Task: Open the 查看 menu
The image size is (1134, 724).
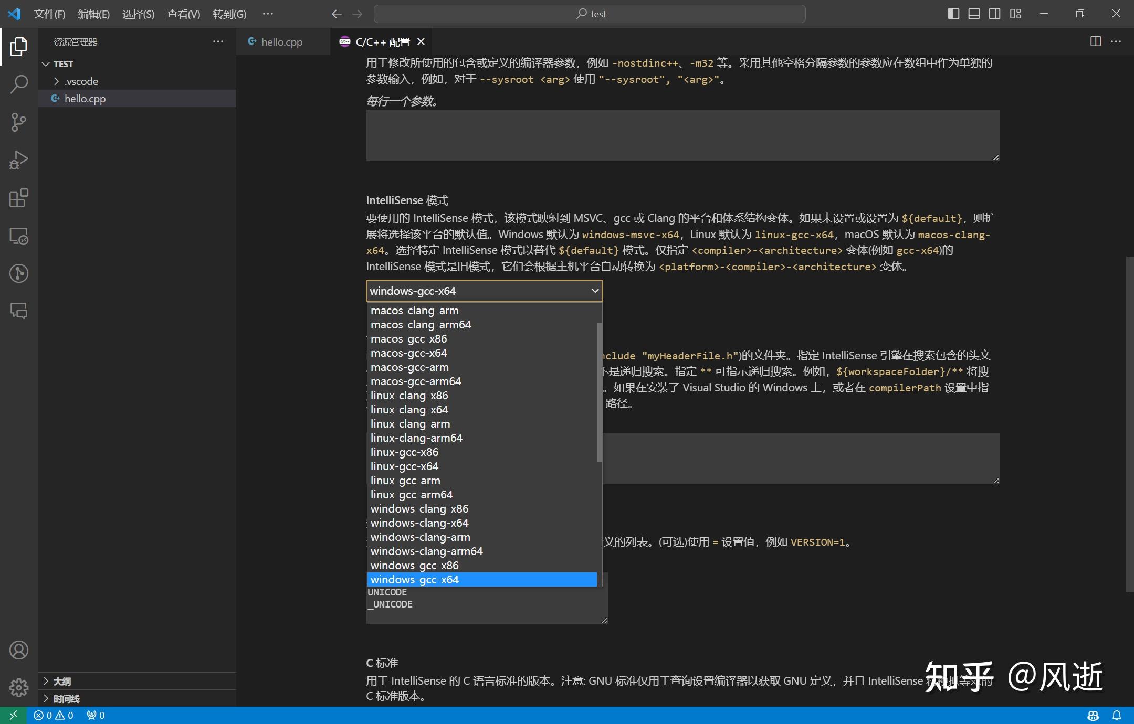Action: click(x=183, y=14)
